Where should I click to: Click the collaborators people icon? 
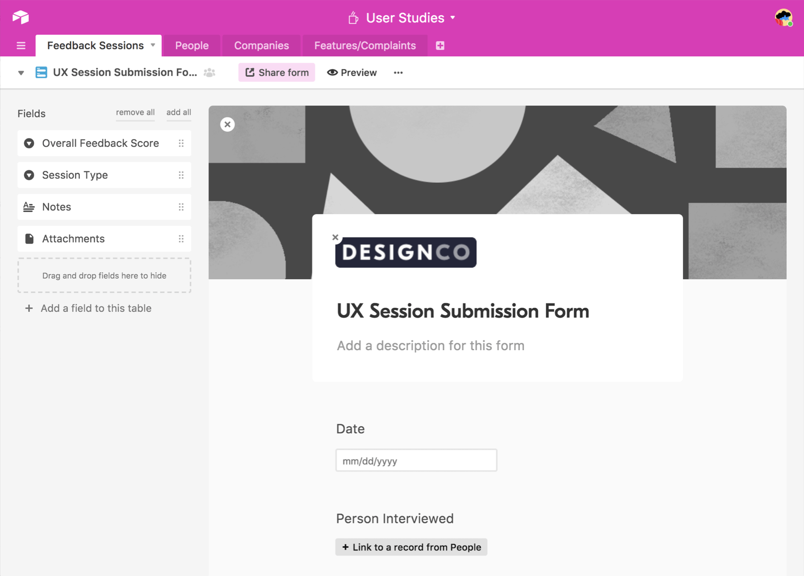point(209,73)
